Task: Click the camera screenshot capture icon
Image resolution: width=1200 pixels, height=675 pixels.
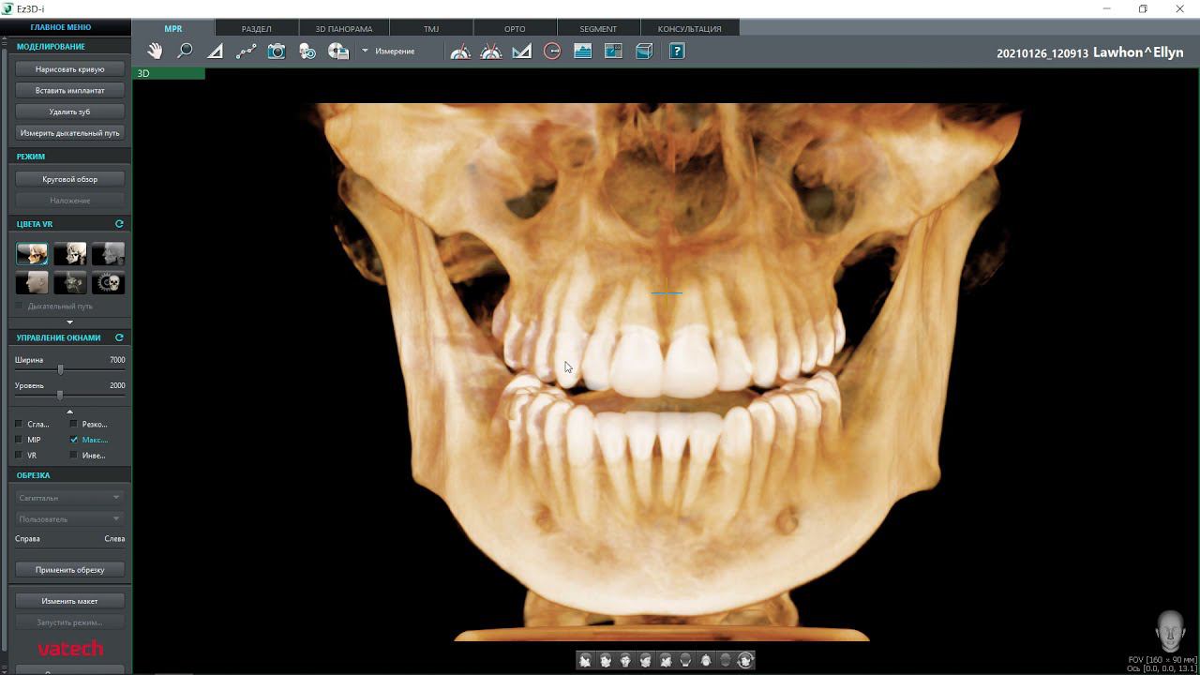Action: [276, 52]
